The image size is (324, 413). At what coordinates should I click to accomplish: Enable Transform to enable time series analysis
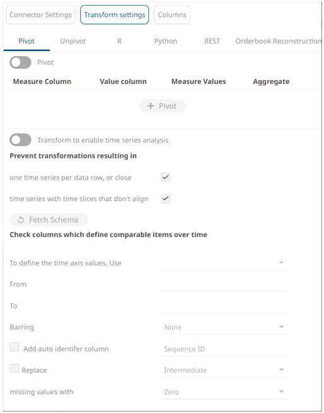[x=20, y=140]
